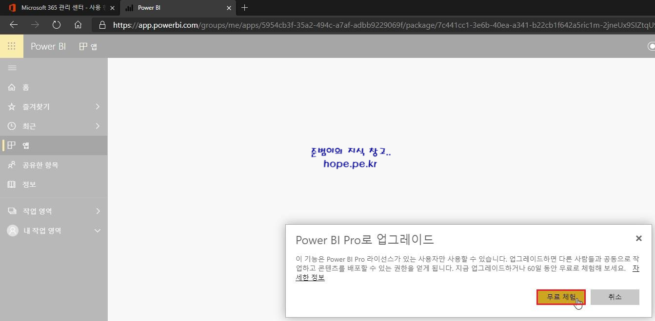Go to 홈 in the sidebar
The width and height of the screenshot is (655, 321).
(x=54, y=87)
